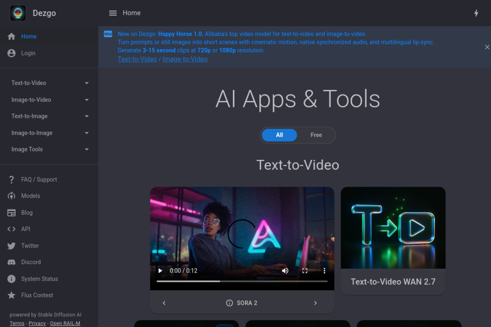
Task: Follow the Text-to-Video banner link
Action: pyautogui.click(x=137, y=59)
